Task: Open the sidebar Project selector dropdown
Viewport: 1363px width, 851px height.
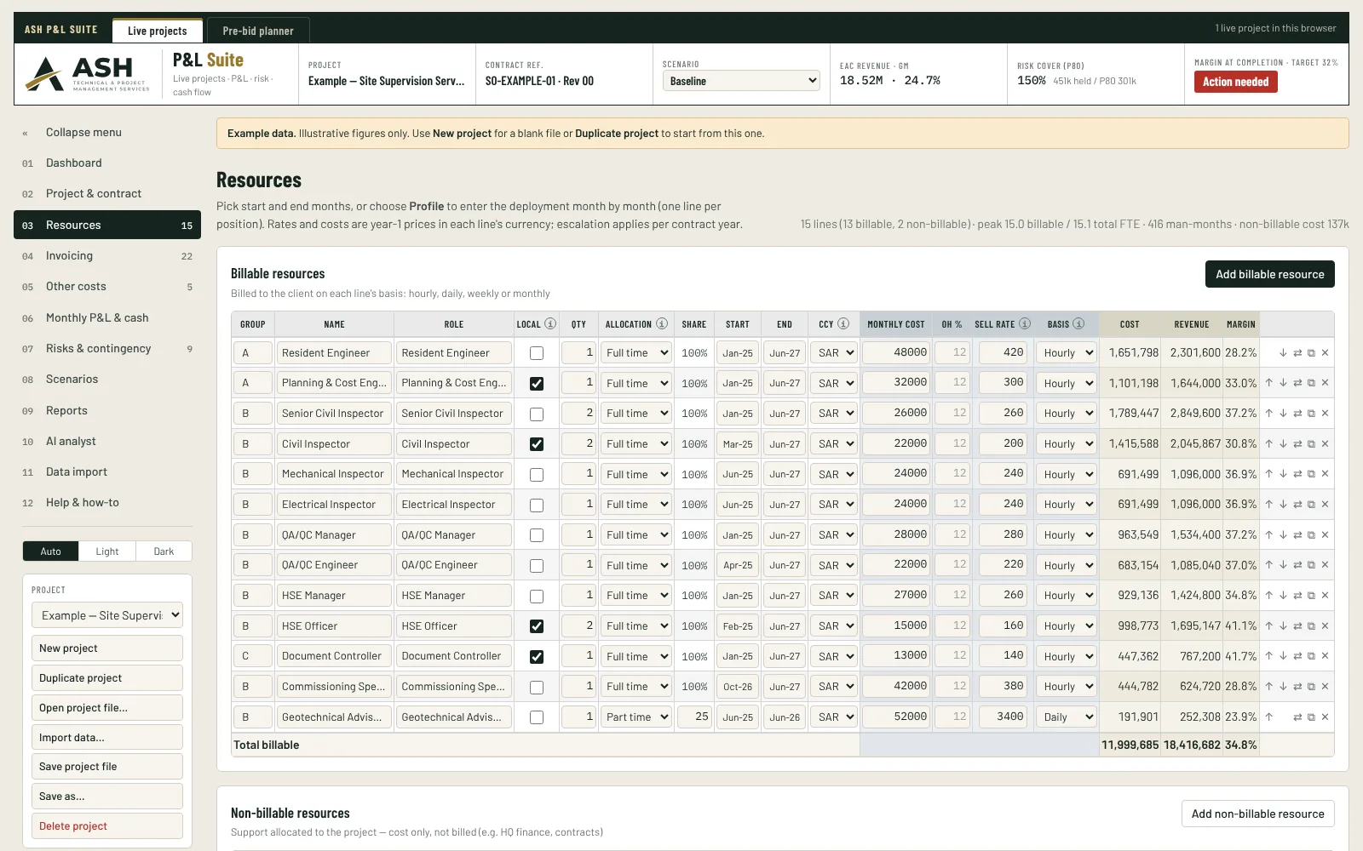Action: tap(107, 615)
